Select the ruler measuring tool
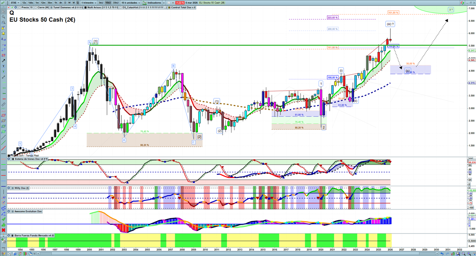476x256 pixels. 3,104
